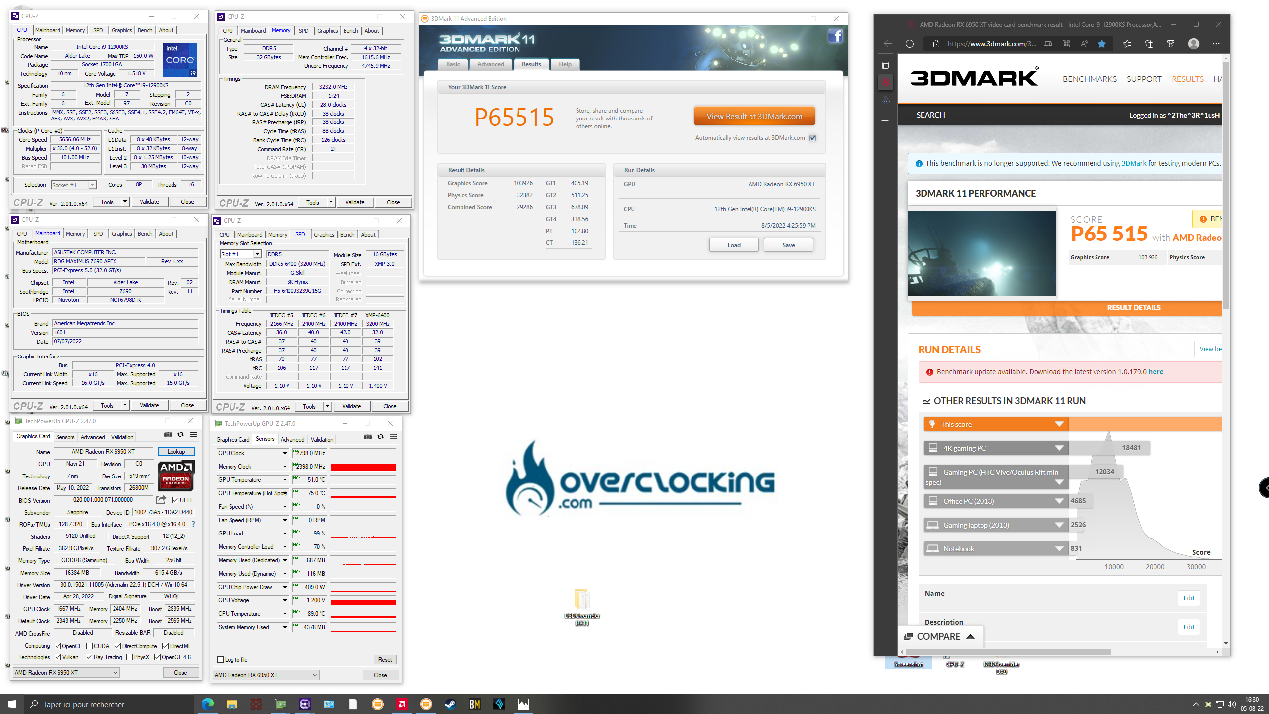Image resolution: width=1269 pixels, height=714 pixels.
Task: Click the Save button in 3DMark 11 Run Details
Action: pos(788,245)
